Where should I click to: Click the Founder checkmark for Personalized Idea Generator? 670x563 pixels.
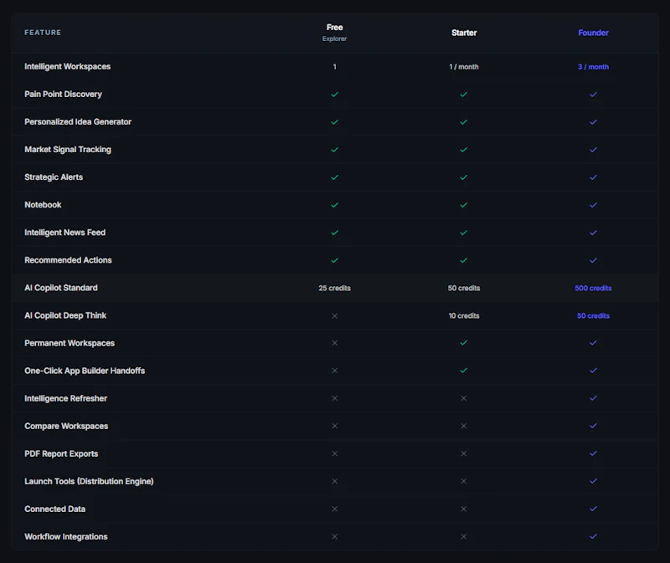(593, 122)
